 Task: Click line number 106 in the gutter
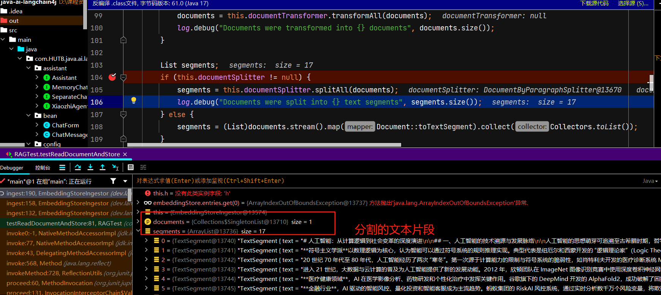96,102
